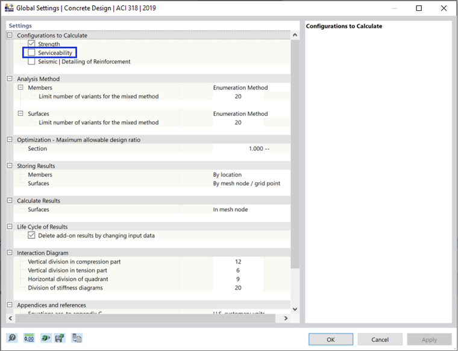The image size is (458, 351).
Task: Toggle Delete add-on results by changing input data
Action: (31, 235)
